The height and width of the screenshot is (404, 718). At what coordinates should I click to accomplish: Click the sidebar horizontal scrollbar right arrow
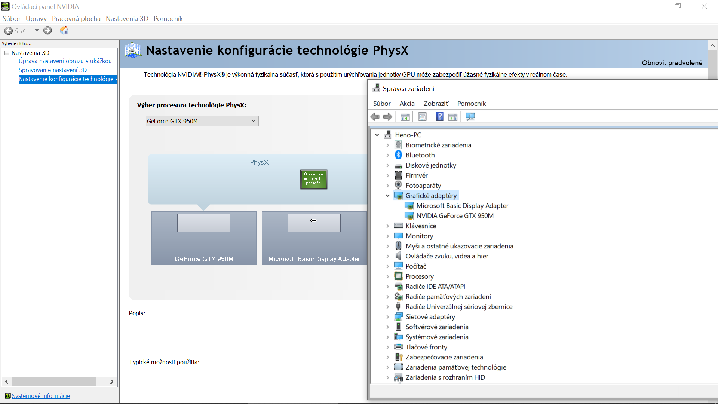tap(112, 382)
